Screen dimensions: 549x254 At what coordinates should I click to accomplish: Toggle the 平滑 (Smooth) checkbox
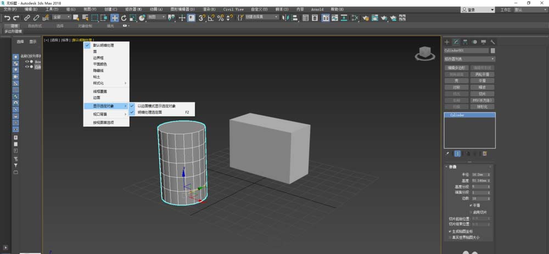471,205
